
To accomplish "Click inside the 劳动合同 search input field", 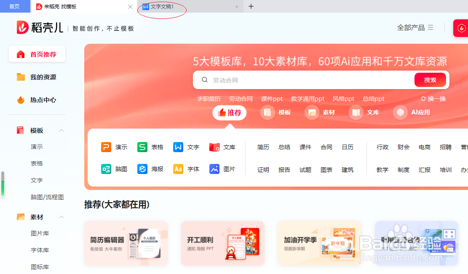I will tap(295, 79).
